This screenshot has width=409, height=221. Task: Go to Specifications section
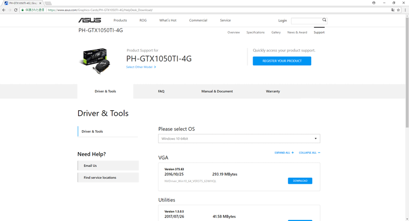pos(255,32)
